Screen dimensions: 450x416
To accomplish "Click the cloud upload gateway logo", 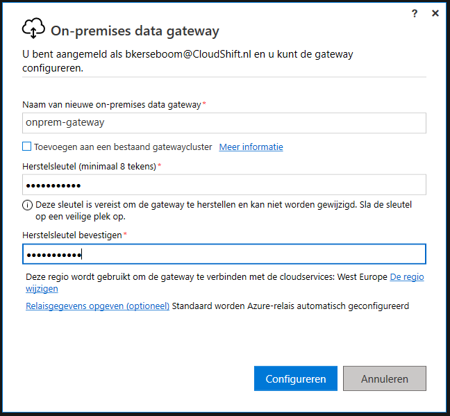I will (33, 28).
